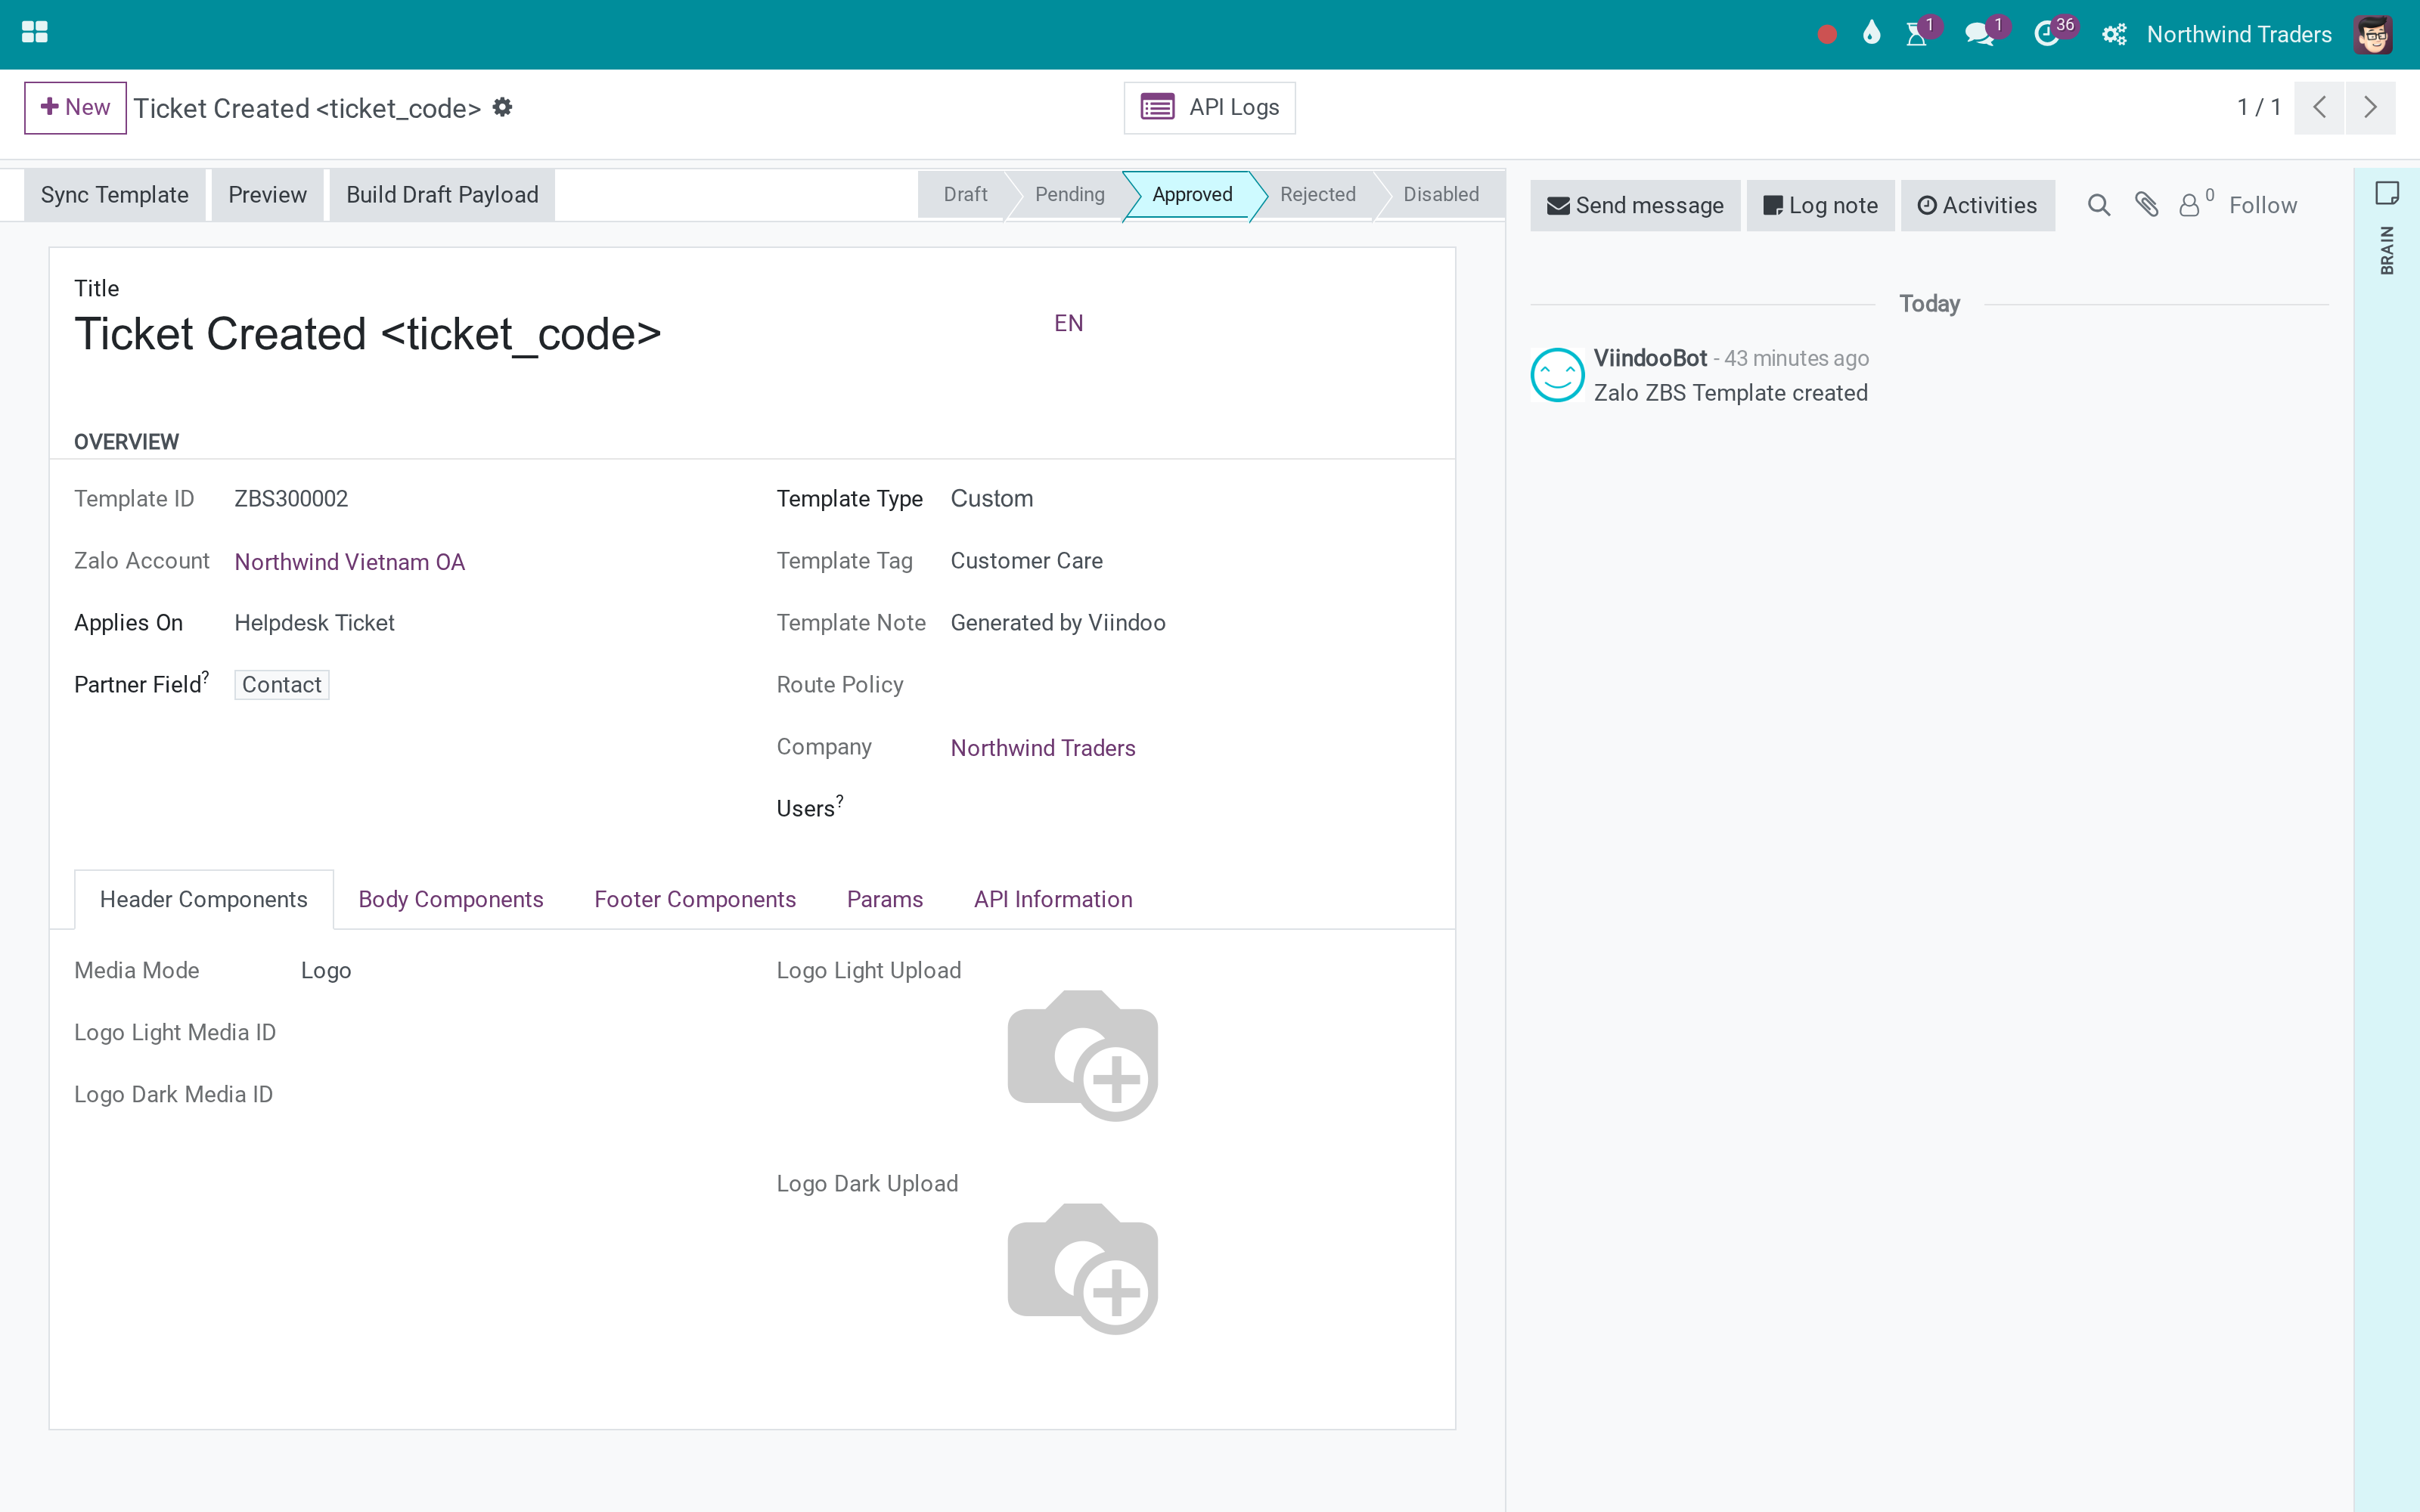Open EN translation link for title
This screenshot has height=1512, width=2420.
pos(1068,323)
